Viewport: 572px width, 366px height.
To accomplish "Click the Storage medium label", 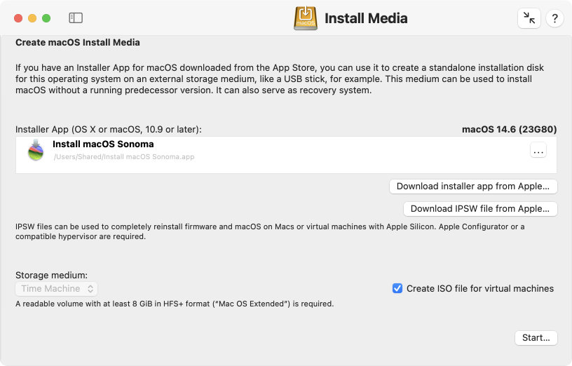I will 51,275.
